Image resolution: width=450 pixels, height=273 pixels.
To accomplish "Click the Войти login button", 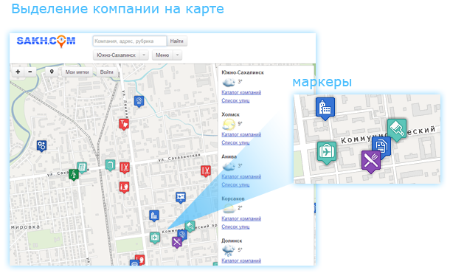I will (x=106, y=72).
